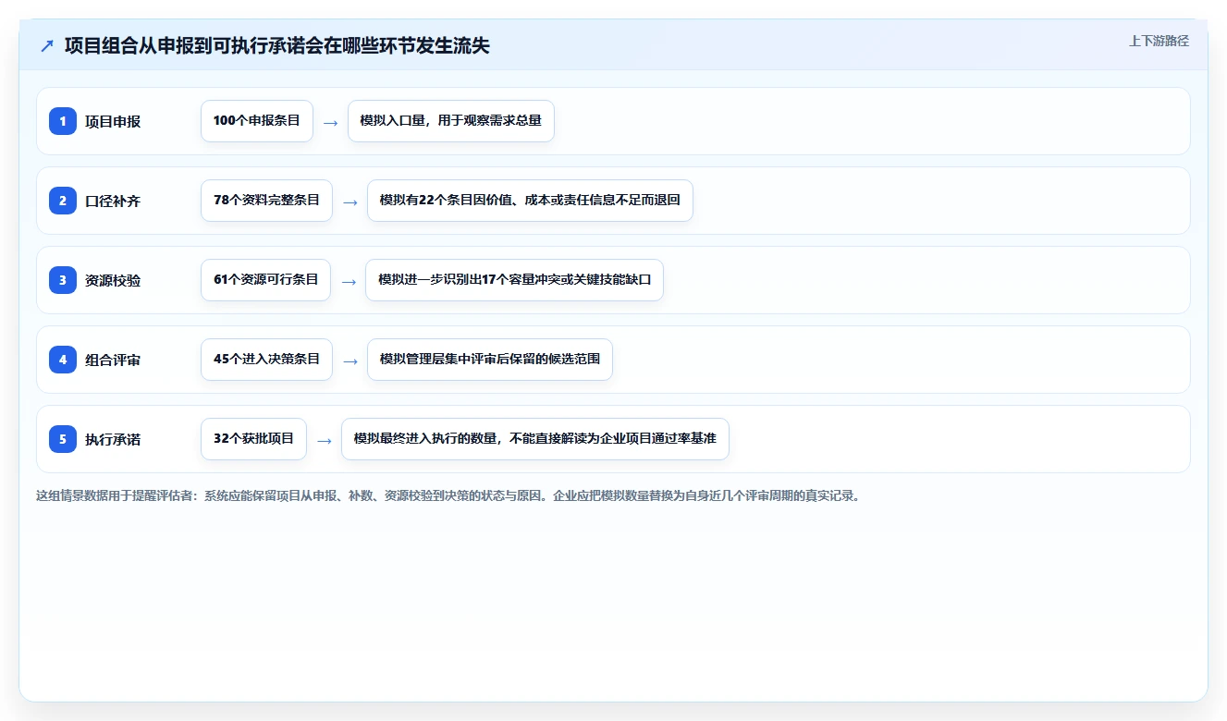Click arrow after 32个获批项目

tap(324, 440)
